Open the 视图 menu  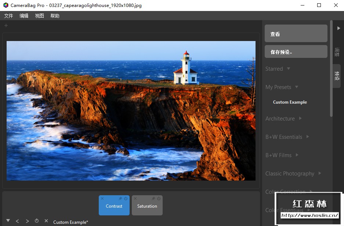[40, 16]
